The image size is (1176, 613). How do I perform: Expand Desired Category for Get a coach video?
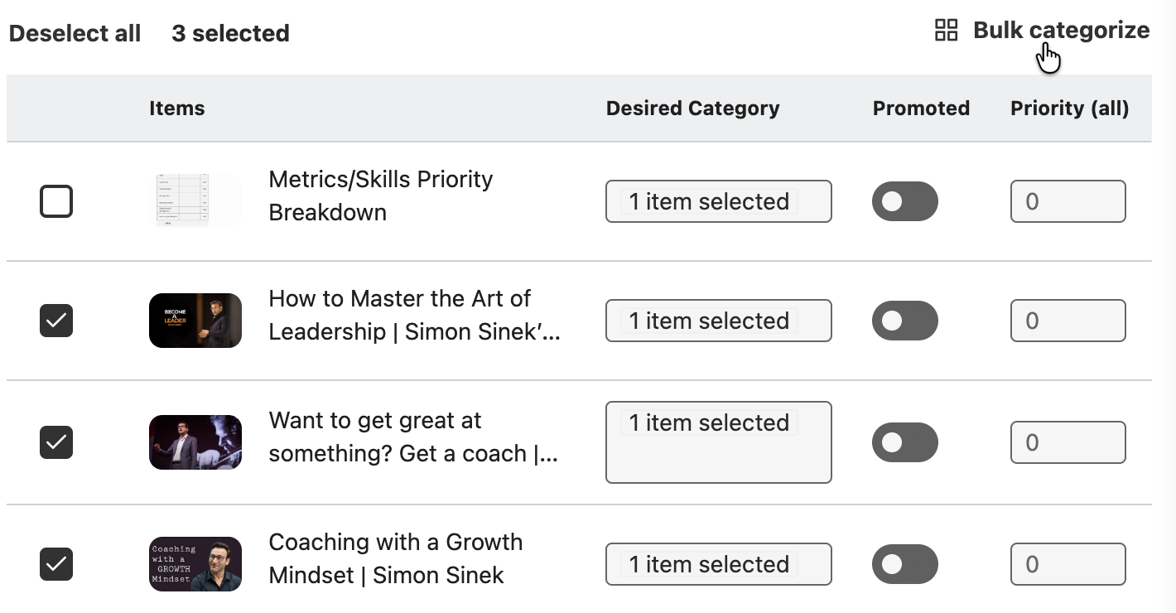718,442
